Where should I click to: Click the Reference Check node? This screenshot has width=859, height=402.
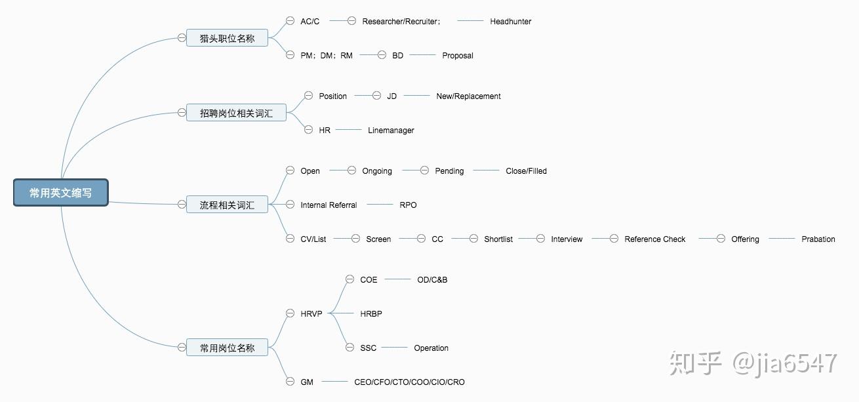click(x=654, y=239)
